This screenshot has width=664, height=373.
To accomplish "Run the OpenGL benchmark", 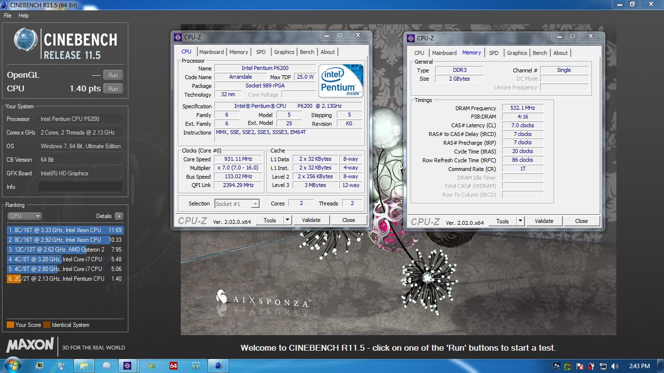I will pyautogui.click(x=113, y=75).
